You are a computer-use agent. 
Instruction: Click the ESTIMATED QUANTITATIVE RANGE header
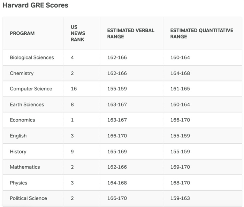point(201,33)
